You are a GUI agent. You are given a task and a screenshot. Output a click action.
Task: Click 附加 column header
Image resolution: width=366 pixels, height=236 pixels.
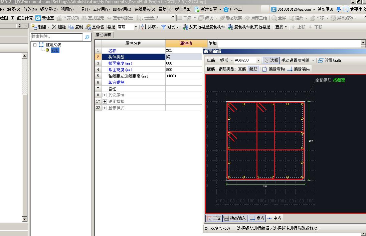pyautogui.click(x=212, y=43)
